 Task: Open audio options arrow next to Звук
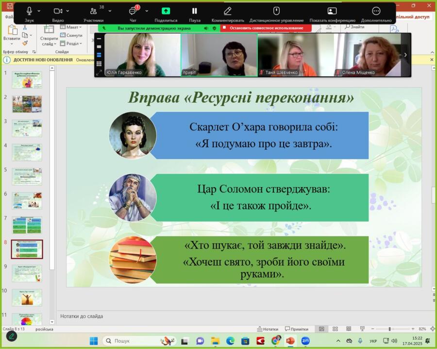(39, 11)
